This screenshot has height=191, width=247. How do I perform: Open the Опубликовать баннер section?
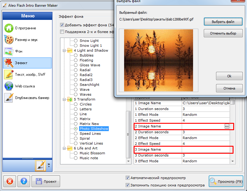tap(27, 98)
